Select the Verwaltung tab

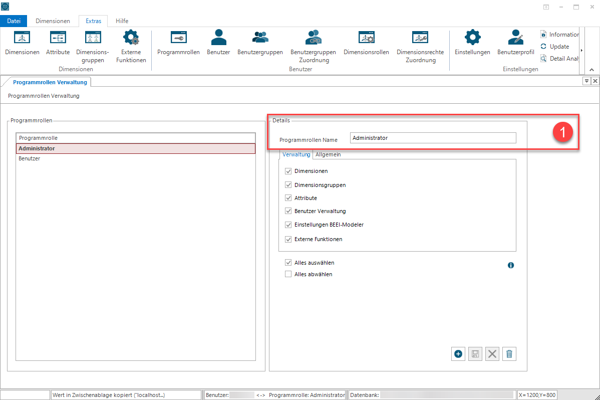[296, 154]
